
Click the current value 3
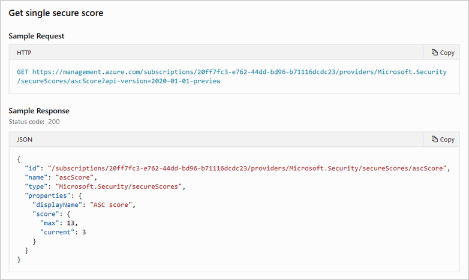[85, 232]
